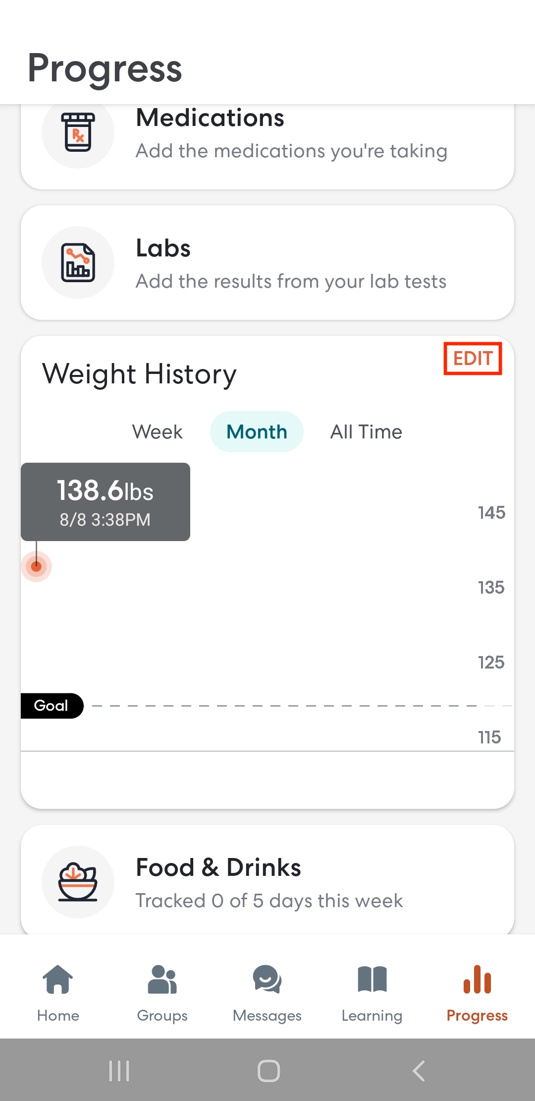
Task: Open Labs results description text
Action: tap(291, 282)
